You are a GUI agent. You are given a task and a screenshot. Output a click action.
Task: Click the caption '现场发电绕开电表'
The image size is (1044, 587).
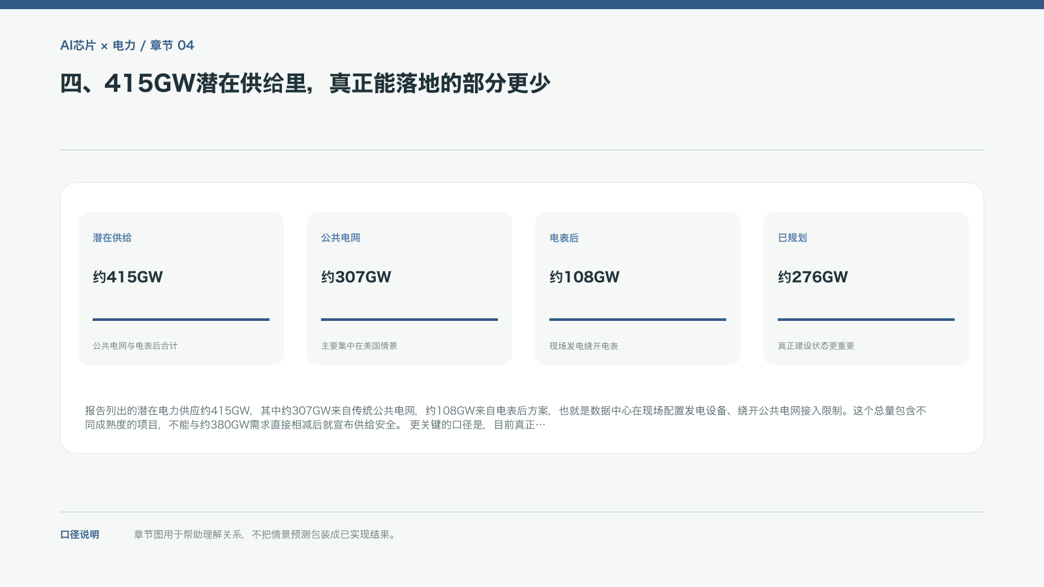point(584,346)
